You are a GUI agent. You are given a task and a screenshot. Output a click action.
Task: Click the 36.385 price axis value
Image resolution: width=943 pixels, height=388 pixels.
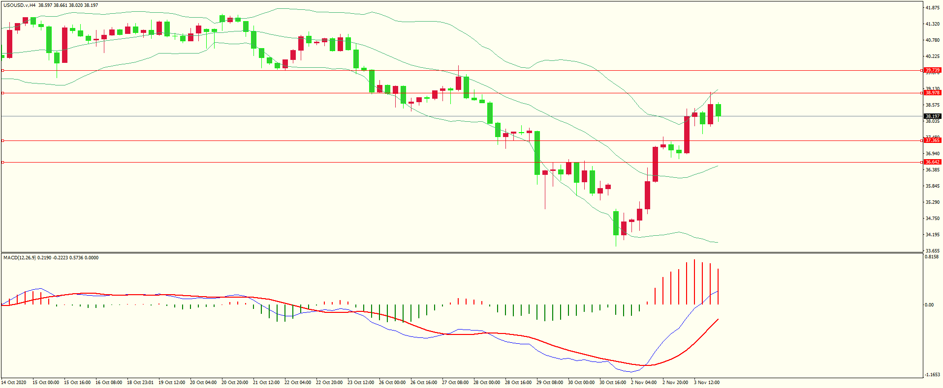click(x=933, y=170)
